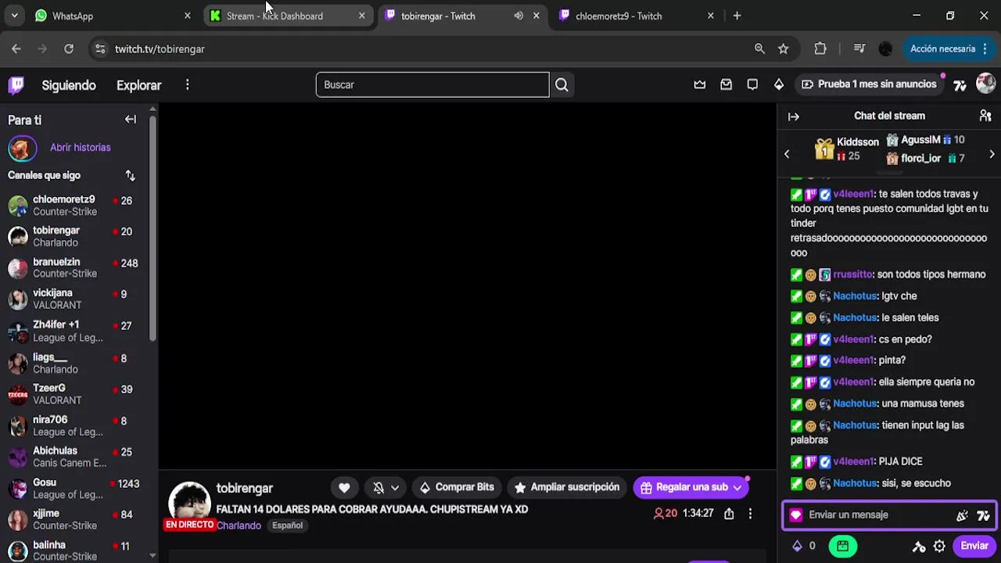
Task: Click the Comprar Bits button
Action: [x=457, y=487]
